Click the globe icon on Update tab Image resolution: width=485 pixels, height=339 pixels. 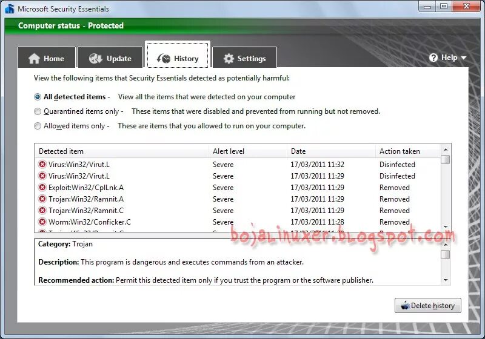[x=96, y=58]
